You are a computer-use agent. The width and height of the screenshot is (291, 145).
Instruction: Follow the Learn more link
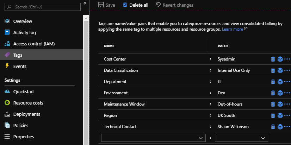(x=232, y=29)
